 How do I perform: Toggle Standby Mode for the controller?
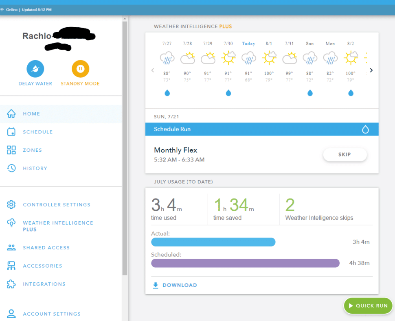[x=80, y=73]
